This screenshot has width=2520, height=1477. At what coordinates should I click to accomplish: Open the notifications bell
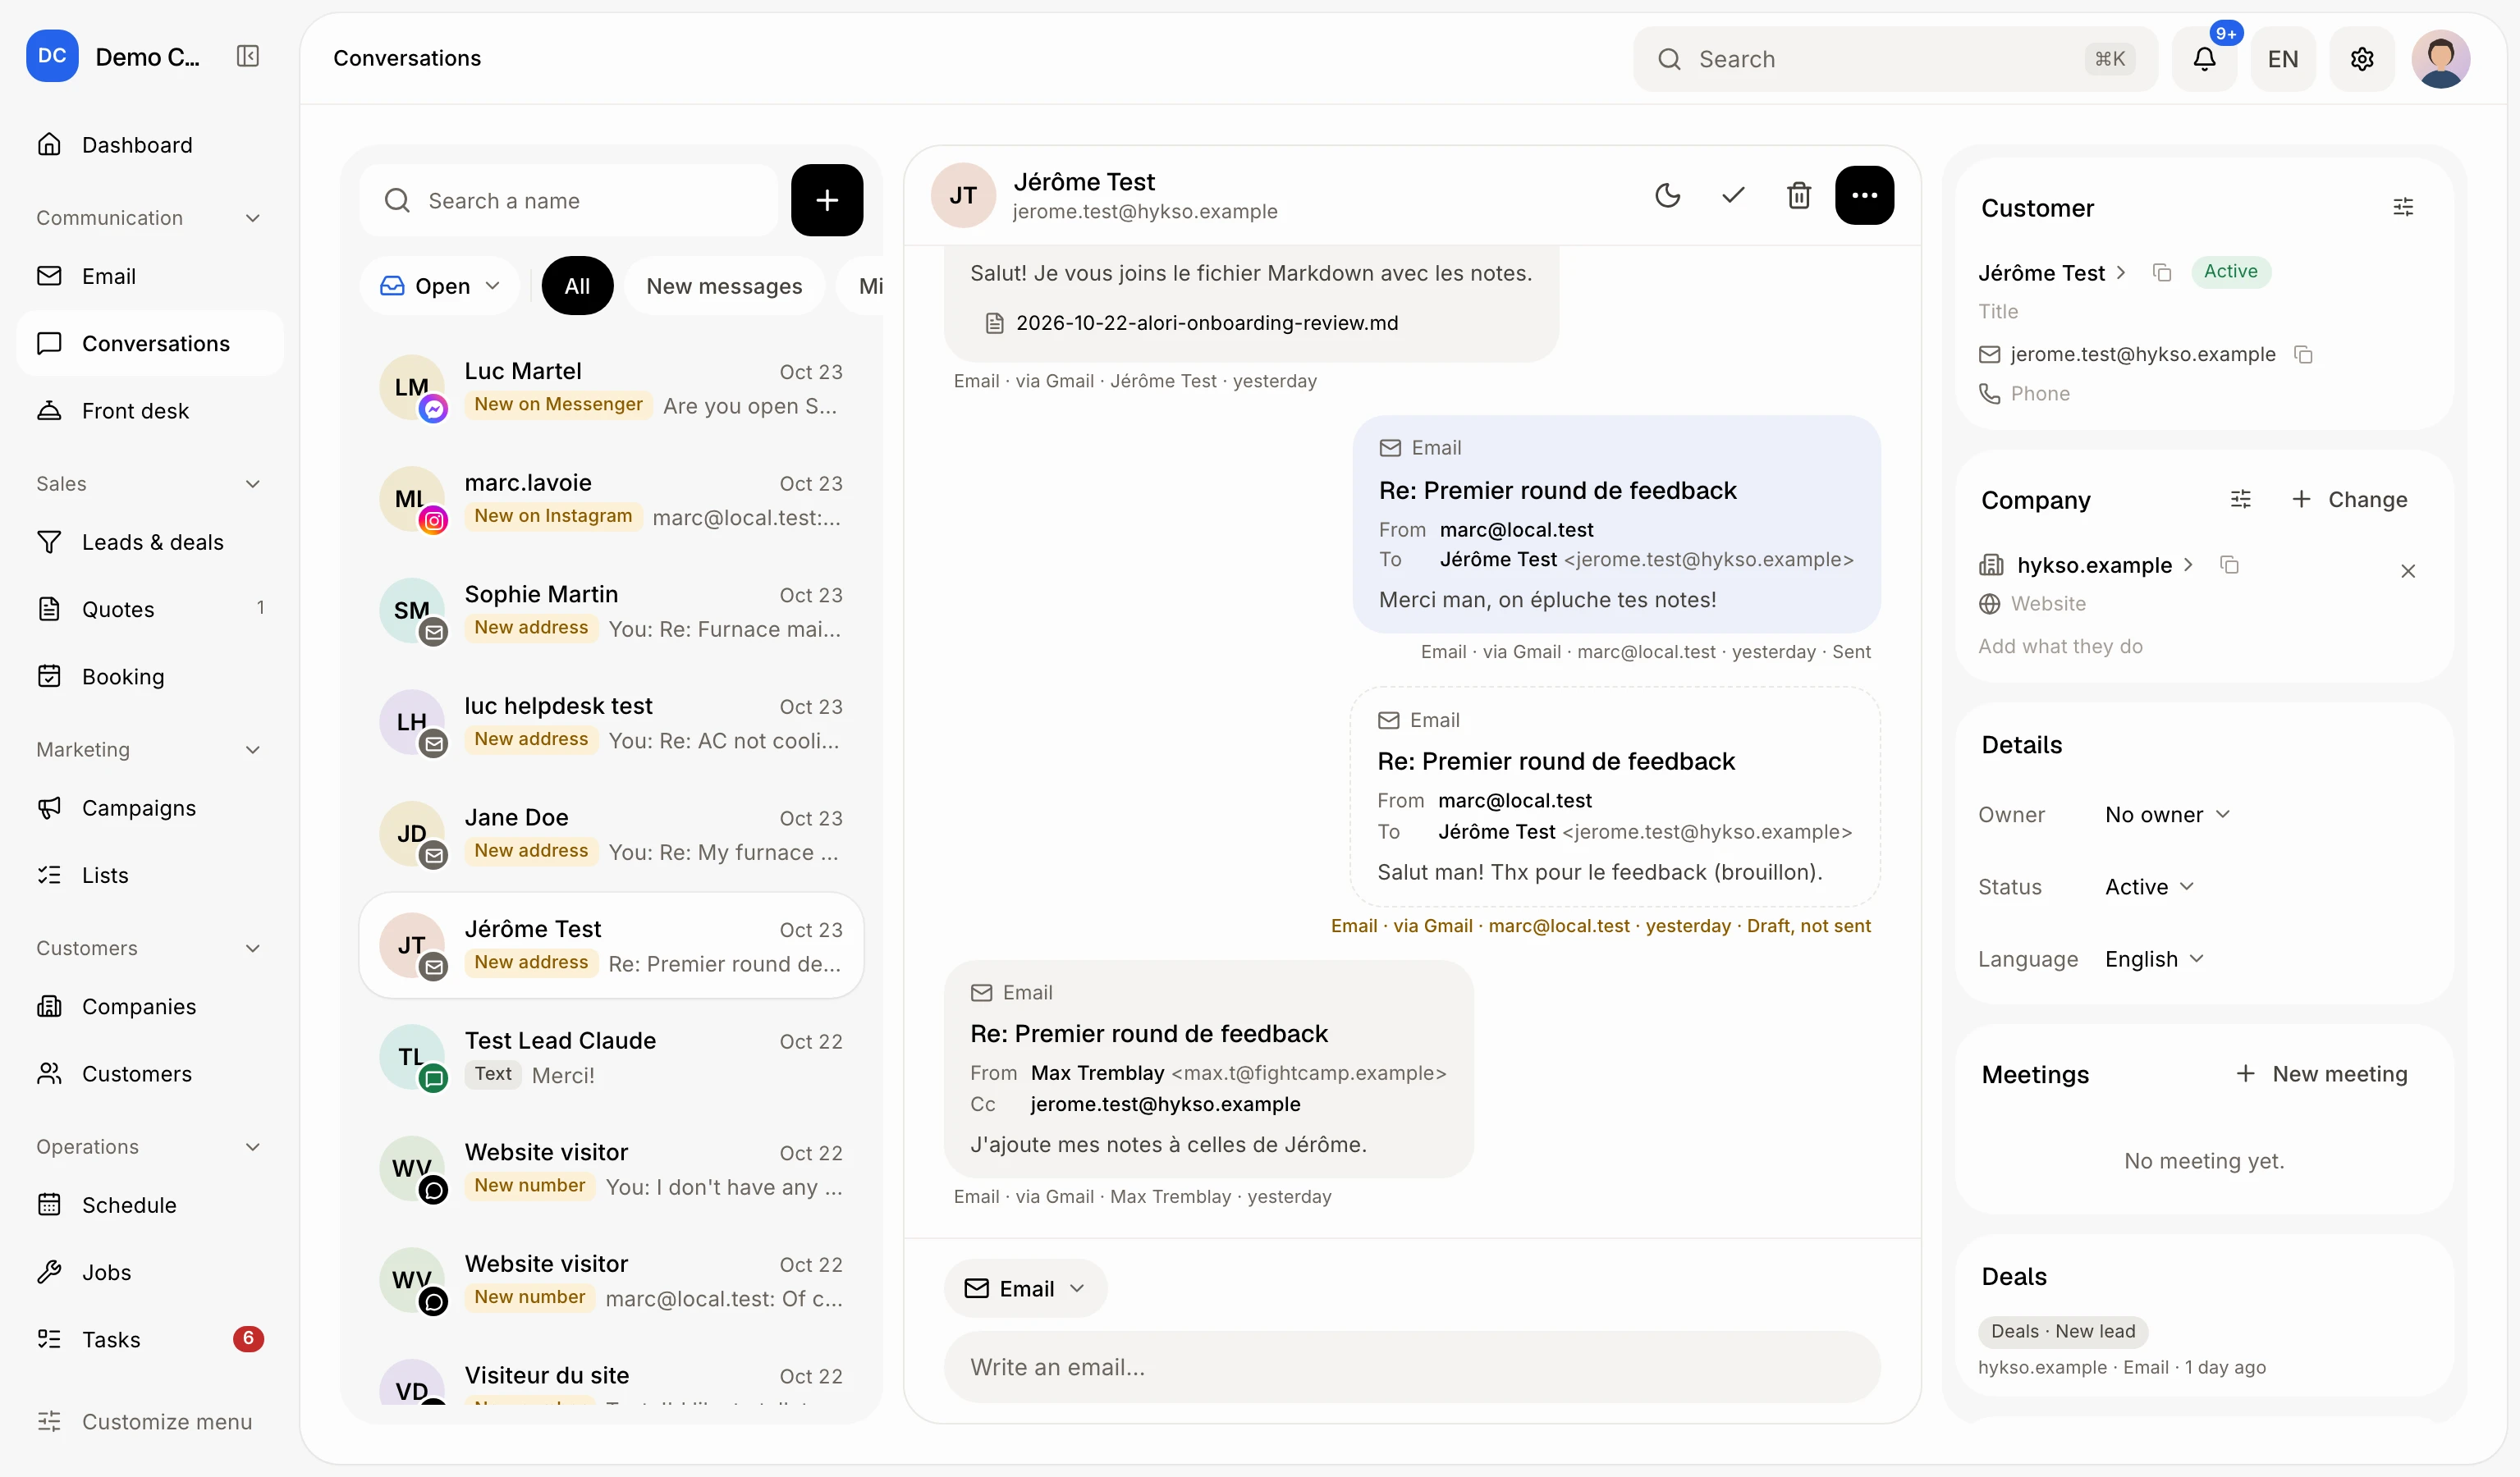[x=2204, y=59]
